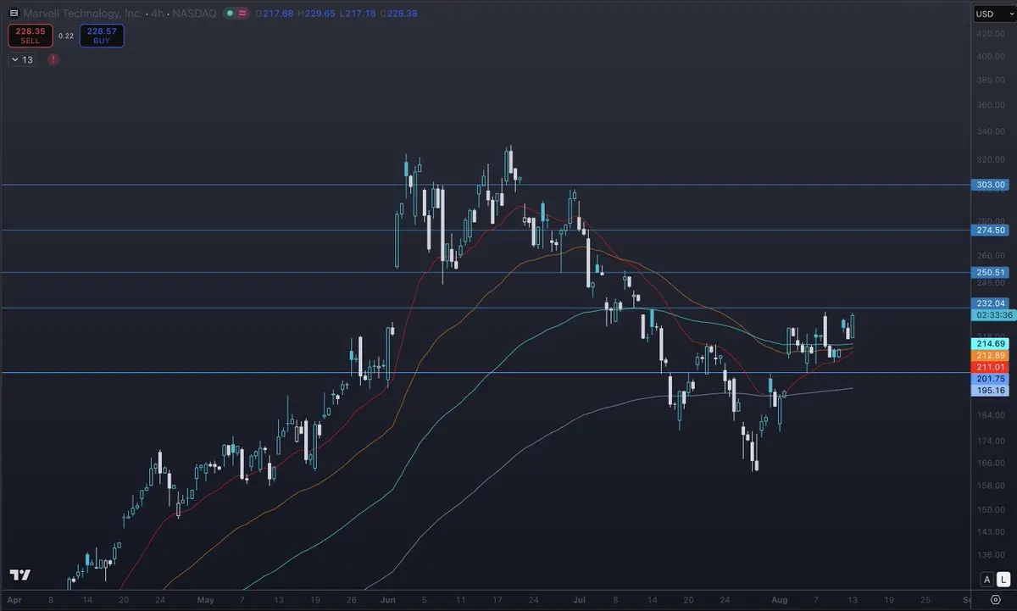Click the Marvell symbol logo icon
Image resolution: width=1017 pixels, height=611 pixels.
point(13,14)
